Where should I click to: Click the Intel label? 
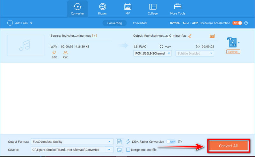point(186,23)
